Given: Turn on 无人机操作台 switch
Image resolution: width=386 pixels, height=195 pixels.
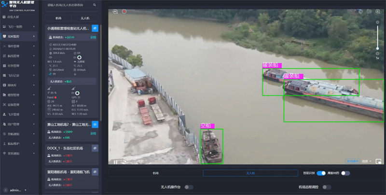Looking at the screenshot, I should (x=189, y=187).
